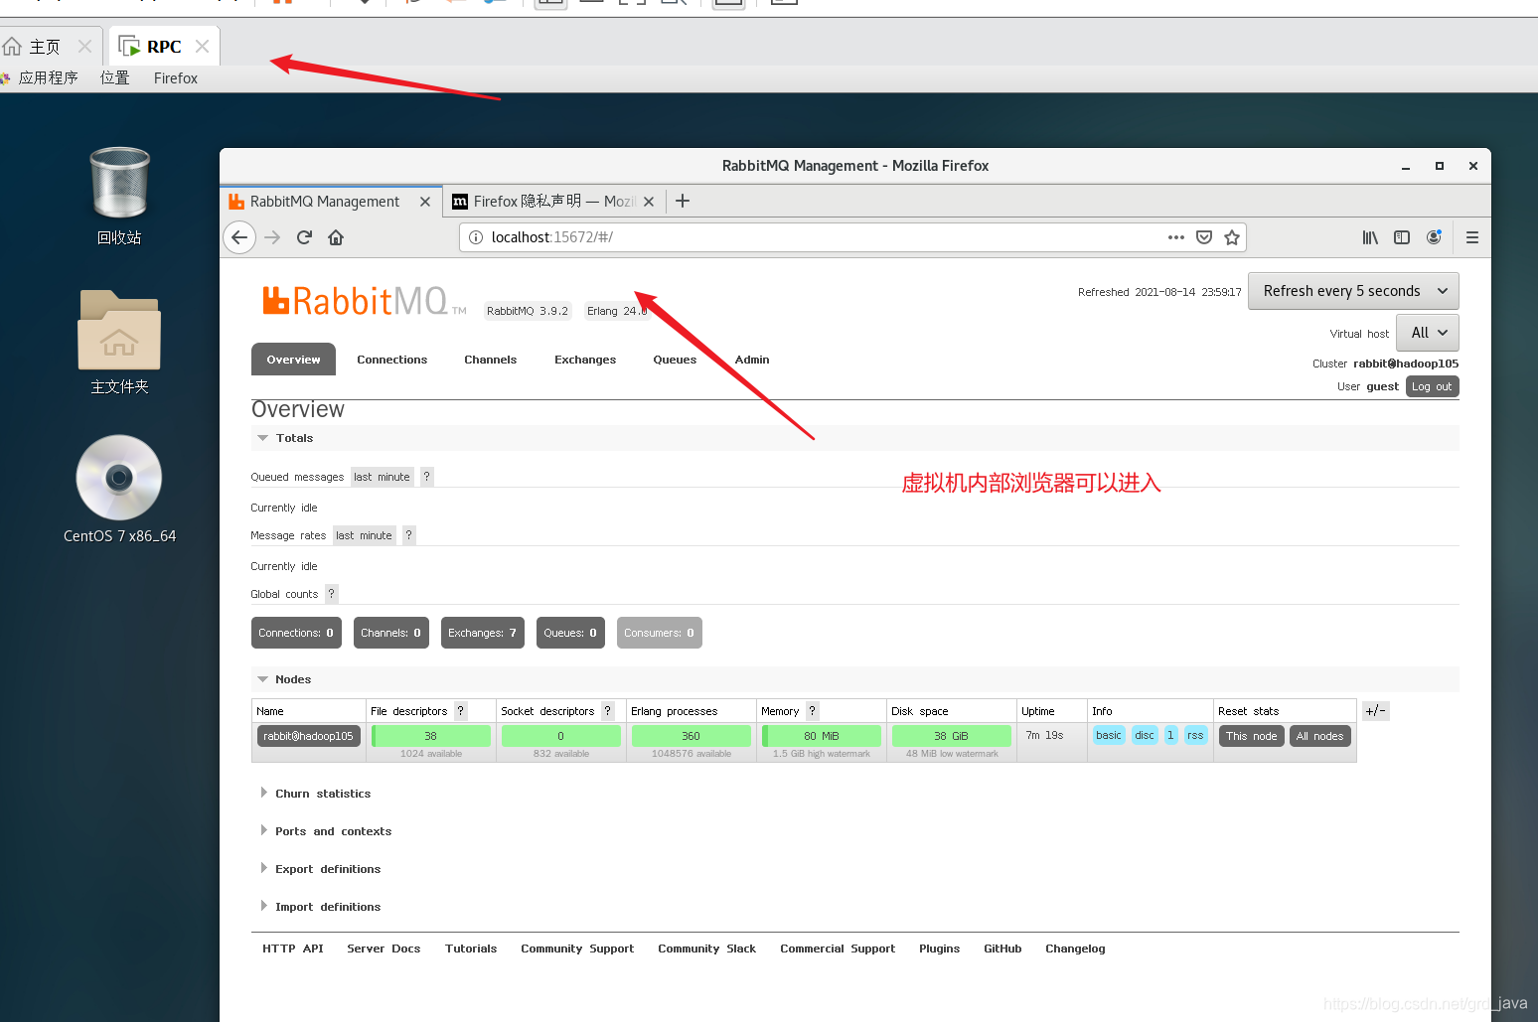The image size is (1538, 1022).
Task: Reload the current page
Action: tap(304, 237)
